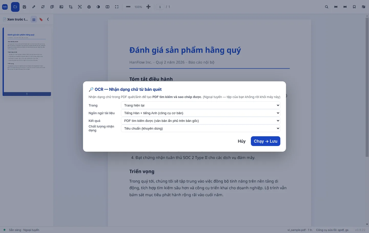Click the bookmark icon in top toolbar
369x233 pixels.
354,7
